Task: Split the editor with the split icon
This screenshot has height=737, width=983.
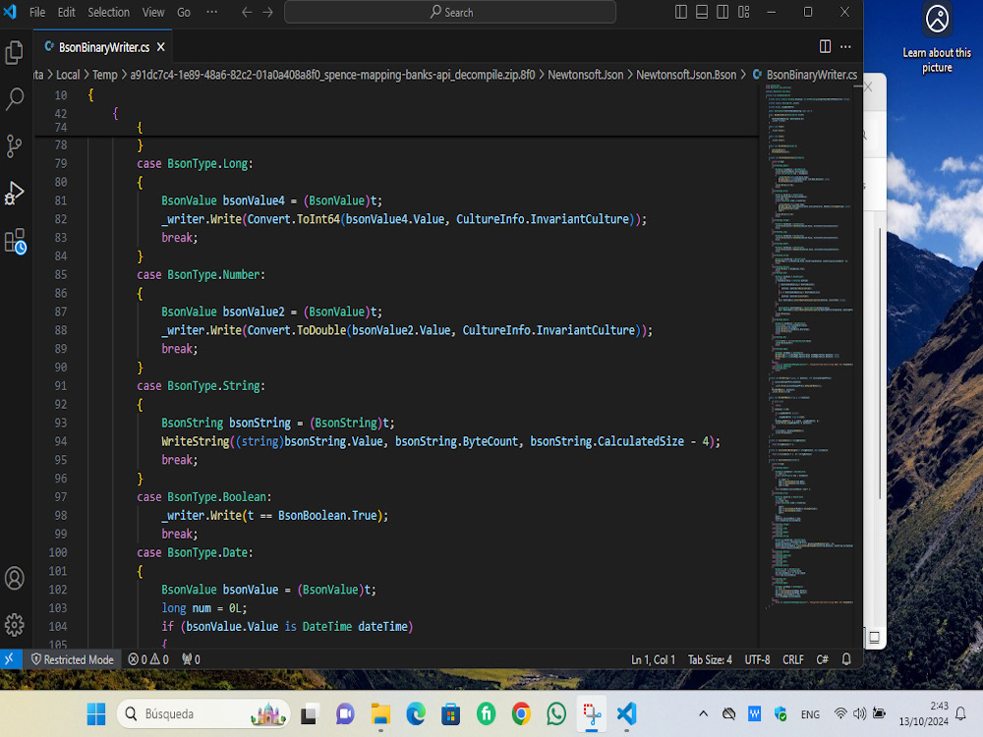Action: click(823, 46)
